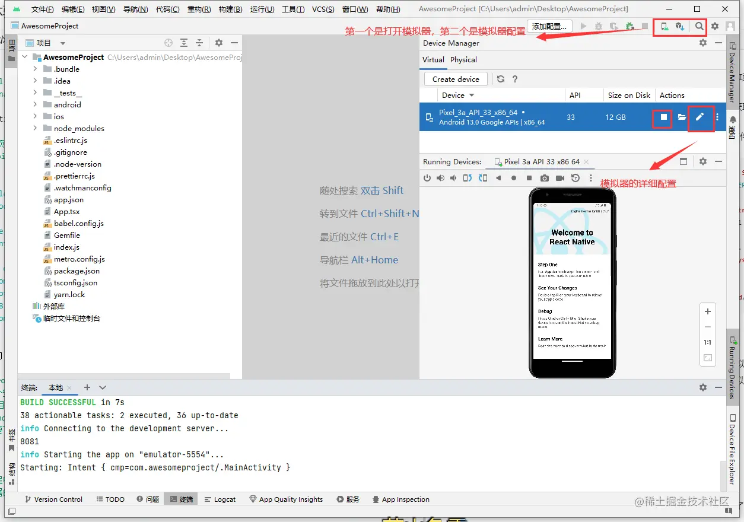Sort by Device column header arrow

pyautogui.click(x=472, y=96)
